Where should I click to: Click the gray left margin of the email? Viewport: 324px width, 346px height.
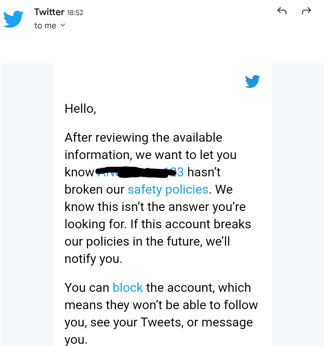click(27, 205)
